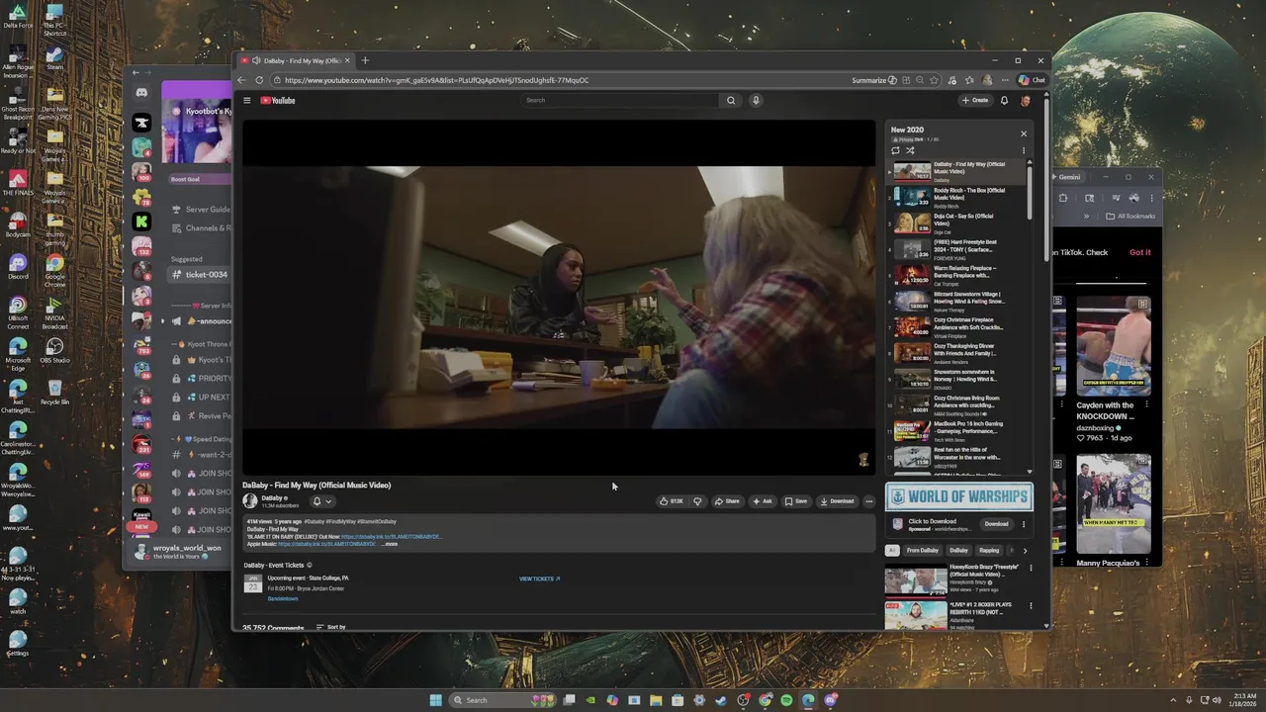Play Roddy Ricch - The Box from playlist
The height and width of the screenshot is (712, 1266).
click(x=957, y=197)
